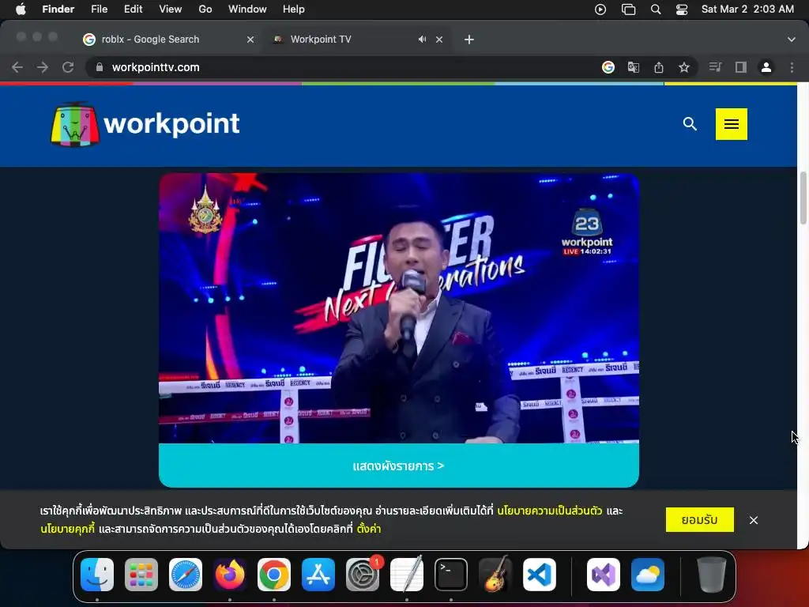Open the Apple menu
The width and height of the screenshot is (809, 607).
click(x=21, y=9)
